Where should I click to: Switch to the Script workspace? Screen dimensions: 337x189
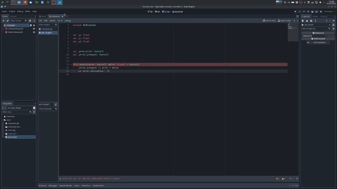tap(166, 12)
